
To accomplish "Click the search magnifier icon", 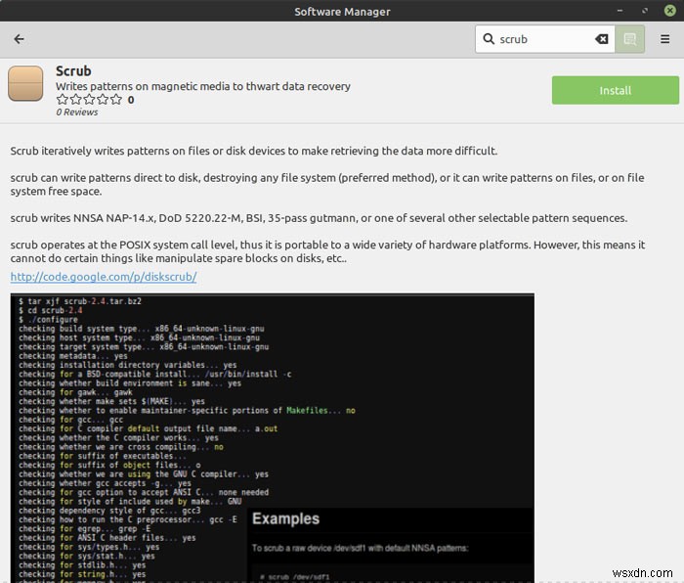I will coord(489,39).
